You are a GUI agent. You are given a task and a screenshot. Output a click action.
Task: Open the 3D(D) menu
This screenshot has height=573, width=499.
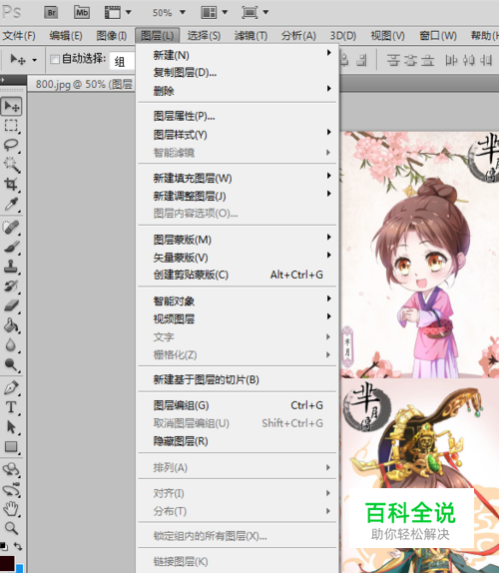(343, 36)
